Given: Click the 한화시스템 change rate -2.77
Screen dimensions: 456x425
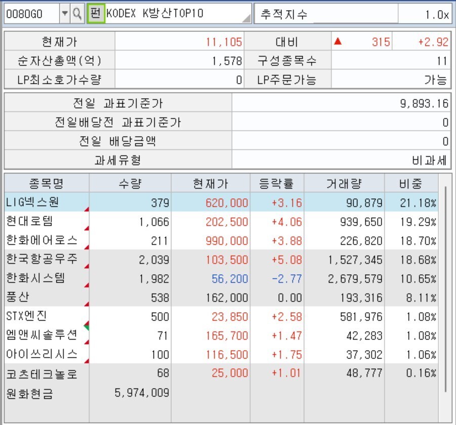Looking at the screenshot, I should (x=287, y=279).
